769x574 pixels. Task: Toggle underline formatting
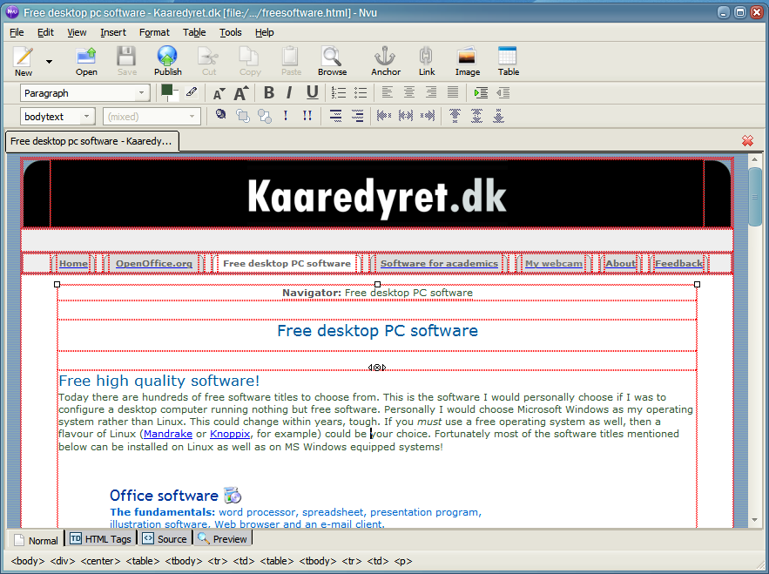coord(312,92)
